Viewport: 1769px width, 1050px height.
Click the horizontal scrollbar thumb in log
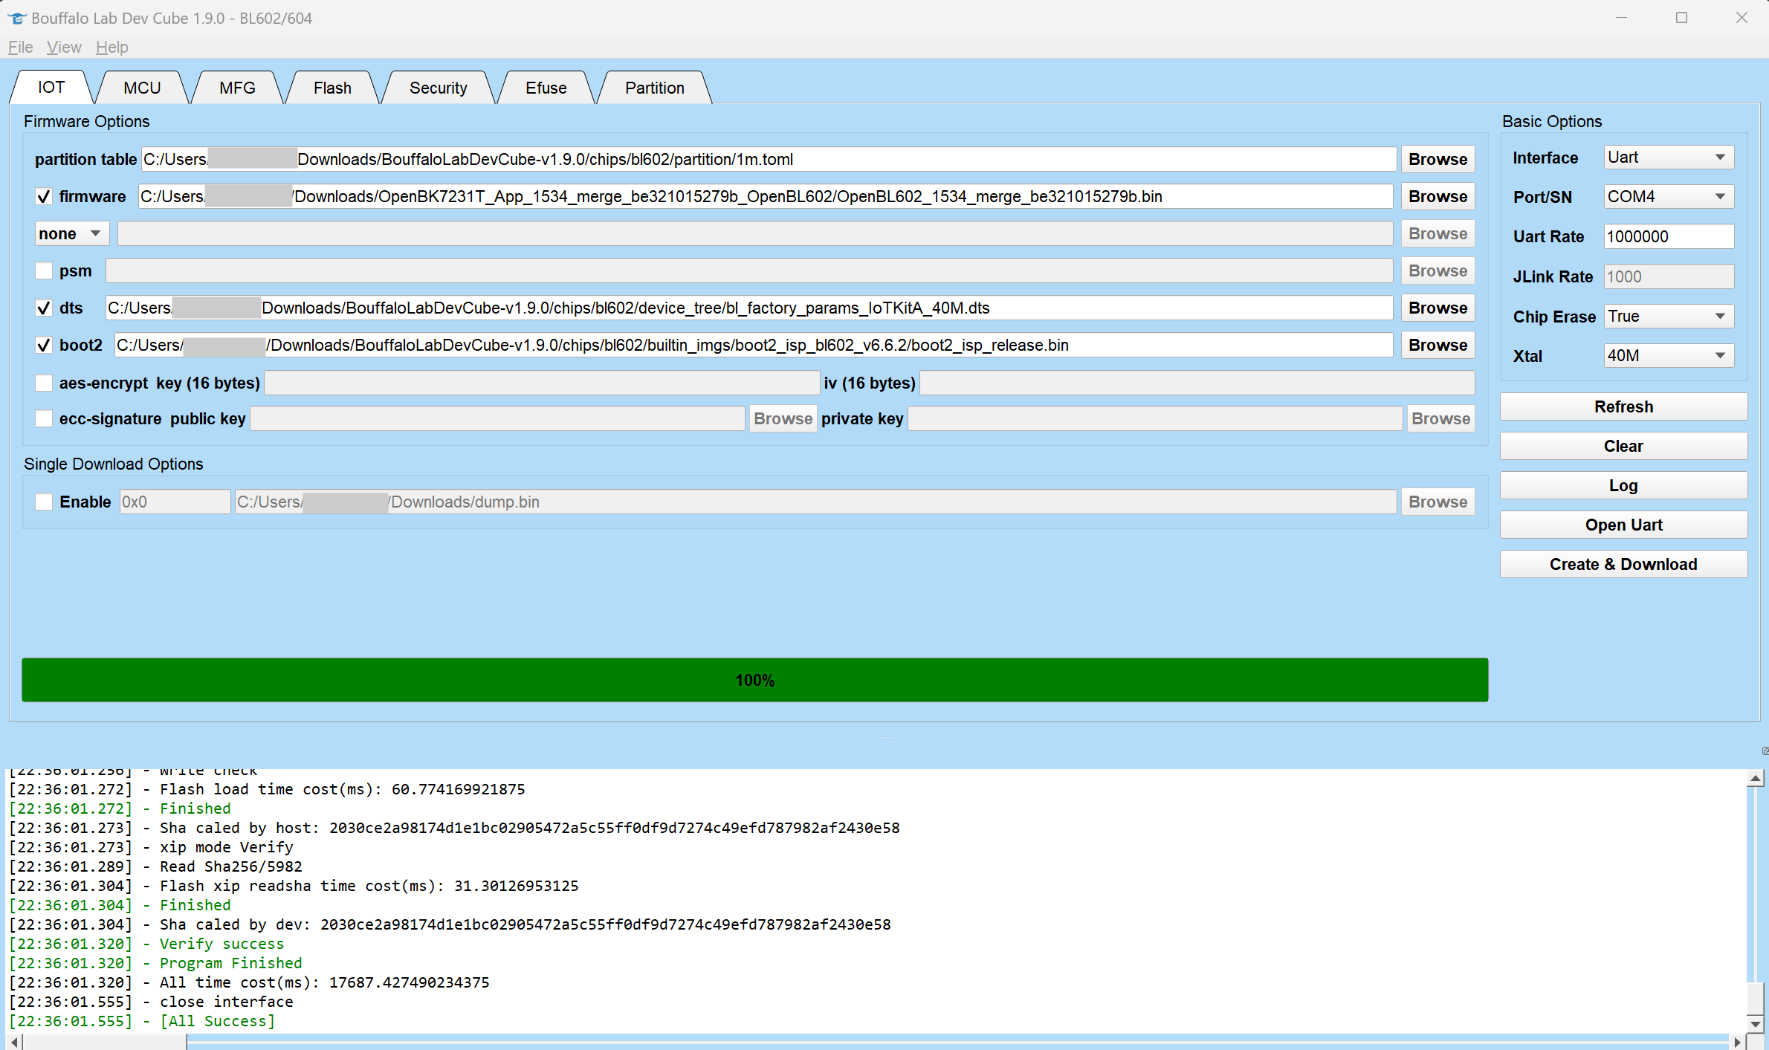[x=105, y=1042]
